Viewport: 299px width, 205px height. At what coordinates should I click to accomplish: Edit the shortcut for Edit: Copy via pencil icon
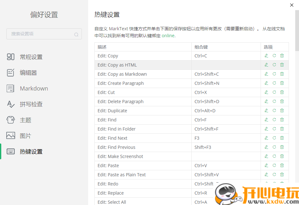266,56
